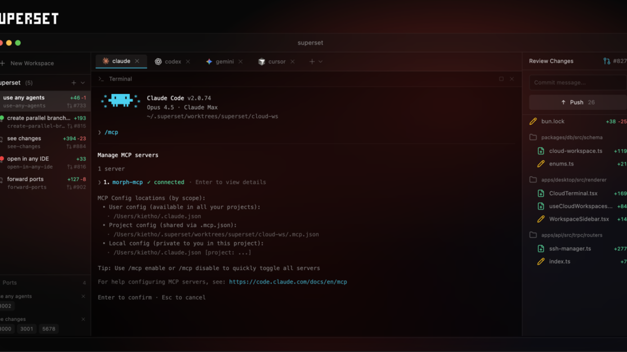
Task: Click CloudTerminal.tsx added-file icon
Action: pyautogui.click(x=541, y=194)
